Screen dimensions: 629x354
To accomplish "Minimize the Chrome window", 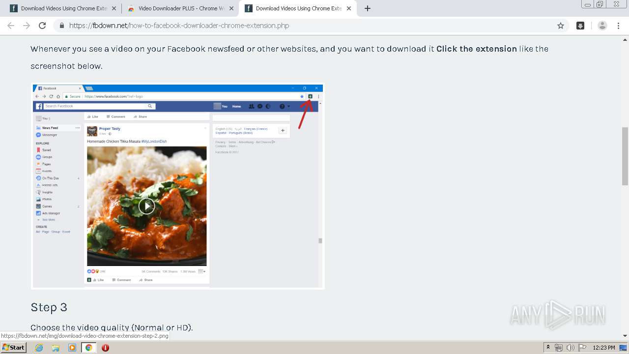I will [x=588, y=4].
